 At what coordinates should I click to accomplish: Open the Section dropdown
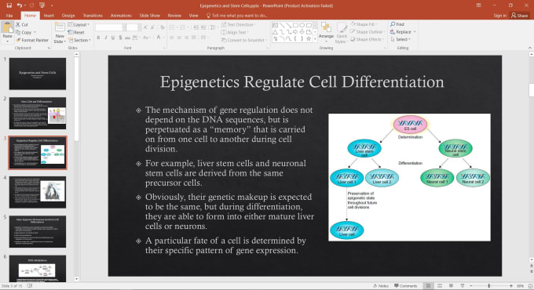79,40
